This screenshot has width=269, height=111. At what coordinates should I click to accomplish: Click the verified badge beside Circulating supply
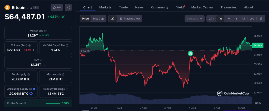tap(34, 89)
